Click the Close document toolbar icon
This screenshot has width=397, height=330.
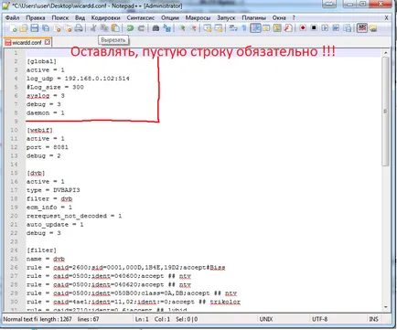57,28
